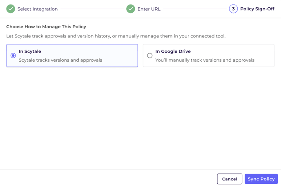
Task: Click 'Scytale tracks versions and approvals' text
Action: pyautogui.click(x=60, y=60)
